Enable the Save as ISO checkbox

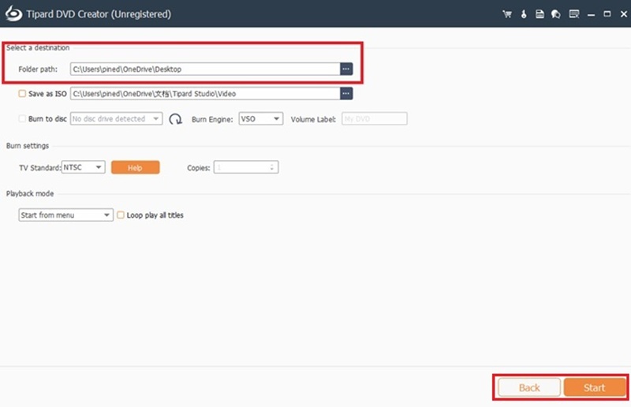tap(22, 93)
